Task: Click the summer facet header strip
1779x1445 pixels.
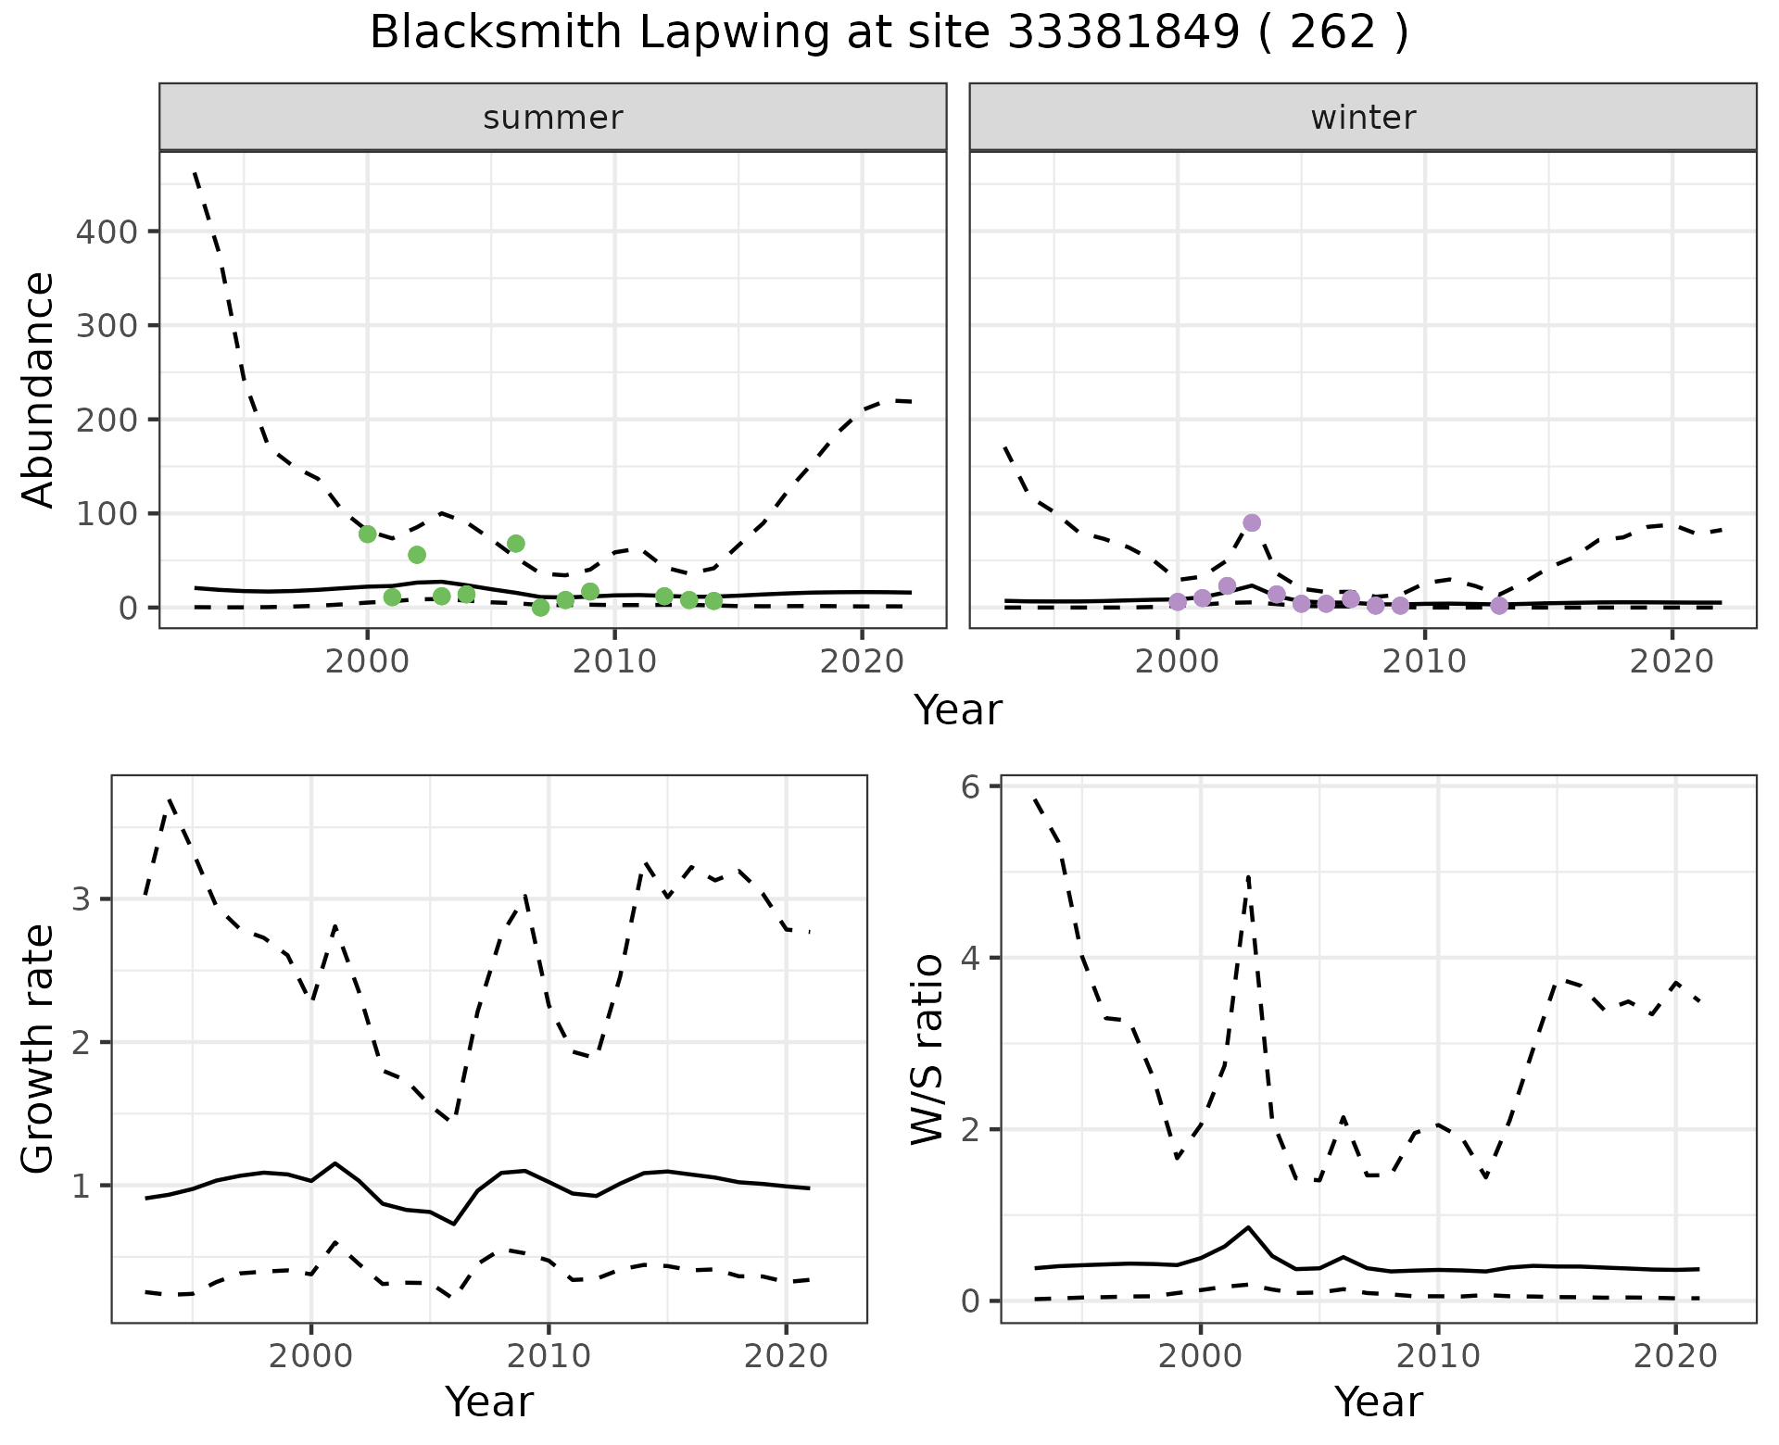Action: click(x=552, y=118)
